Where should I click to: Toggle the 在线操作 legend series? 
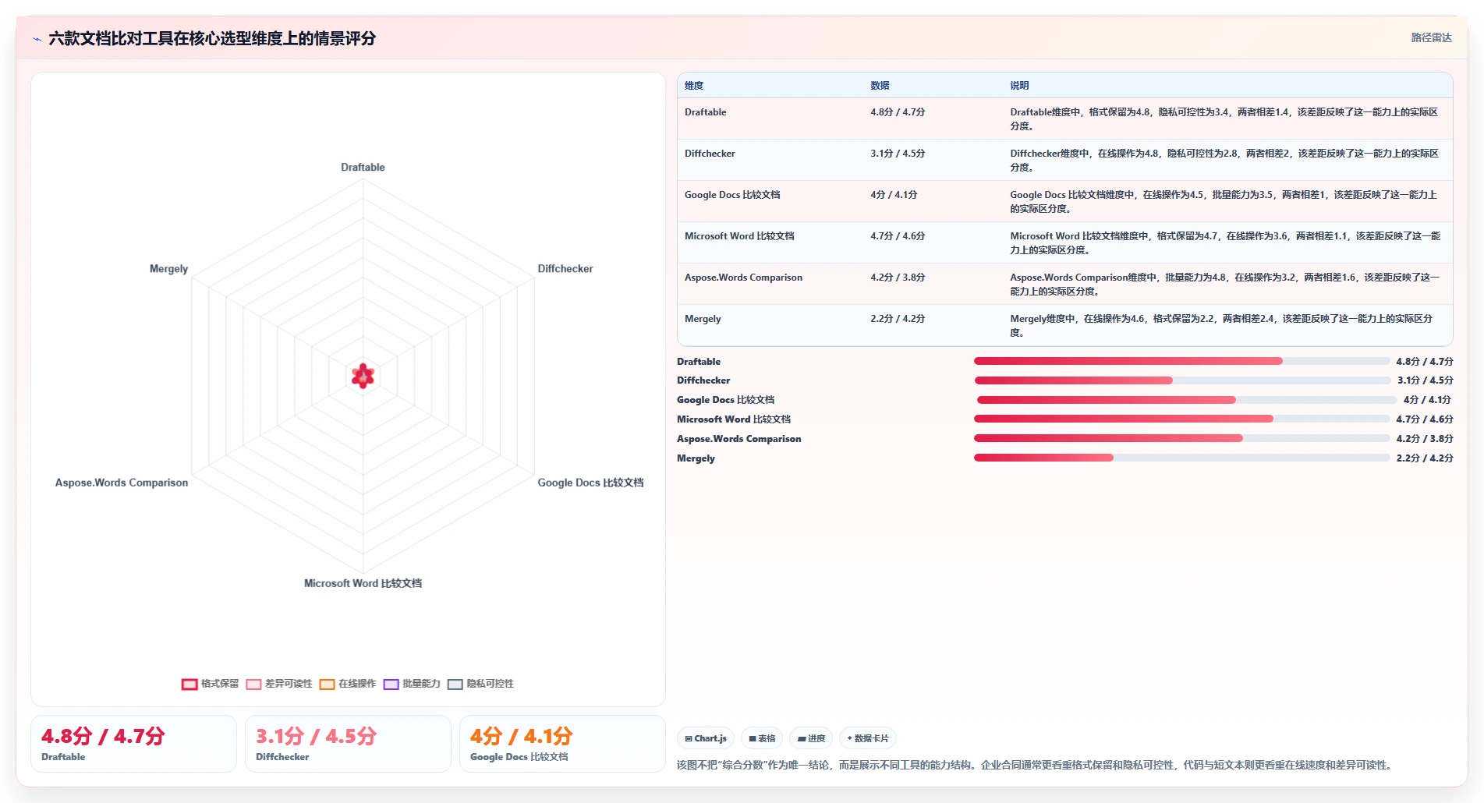(348, 684)
